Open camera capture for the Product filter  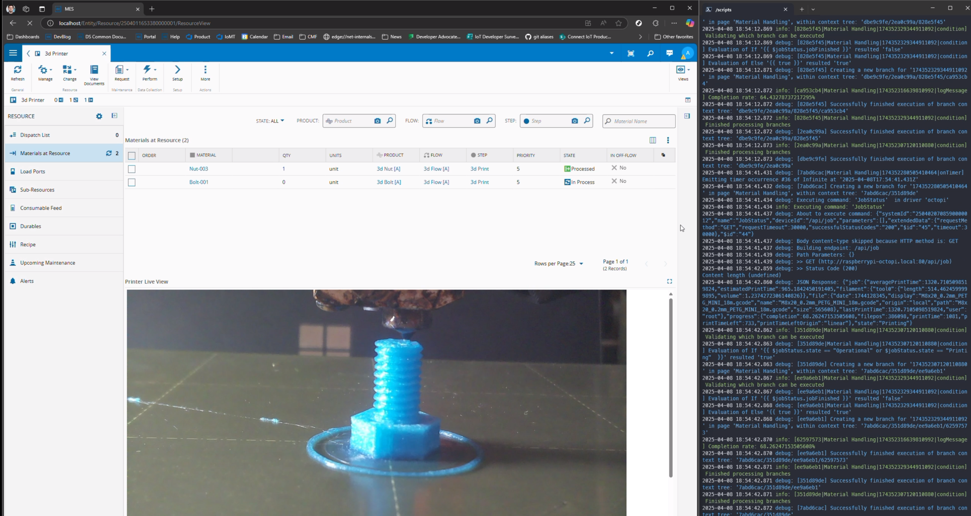pyautogui.click(x=377, y=121)
